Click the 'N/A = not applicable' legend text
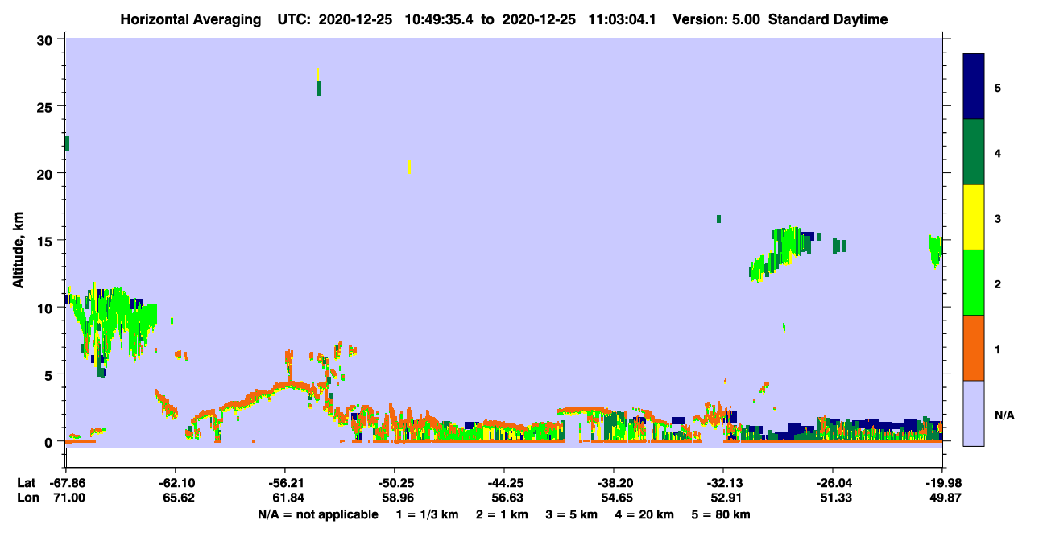This screenshot has height=537, width=1047. (x=317, y=514)
